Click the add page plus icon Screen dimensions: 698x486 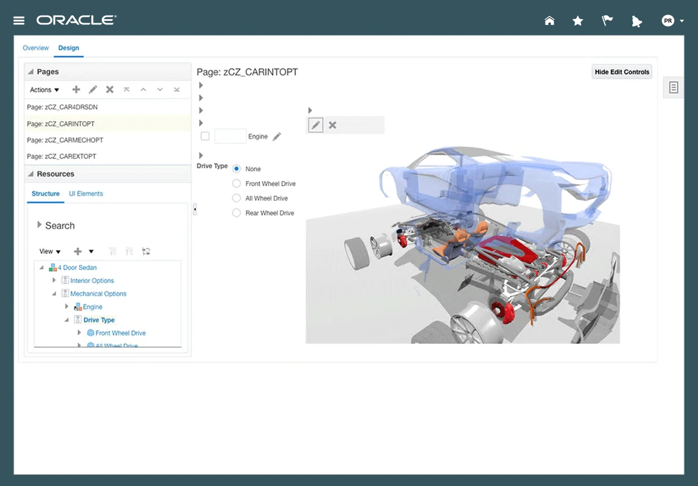pyautogui.click(x=76, y=90)
